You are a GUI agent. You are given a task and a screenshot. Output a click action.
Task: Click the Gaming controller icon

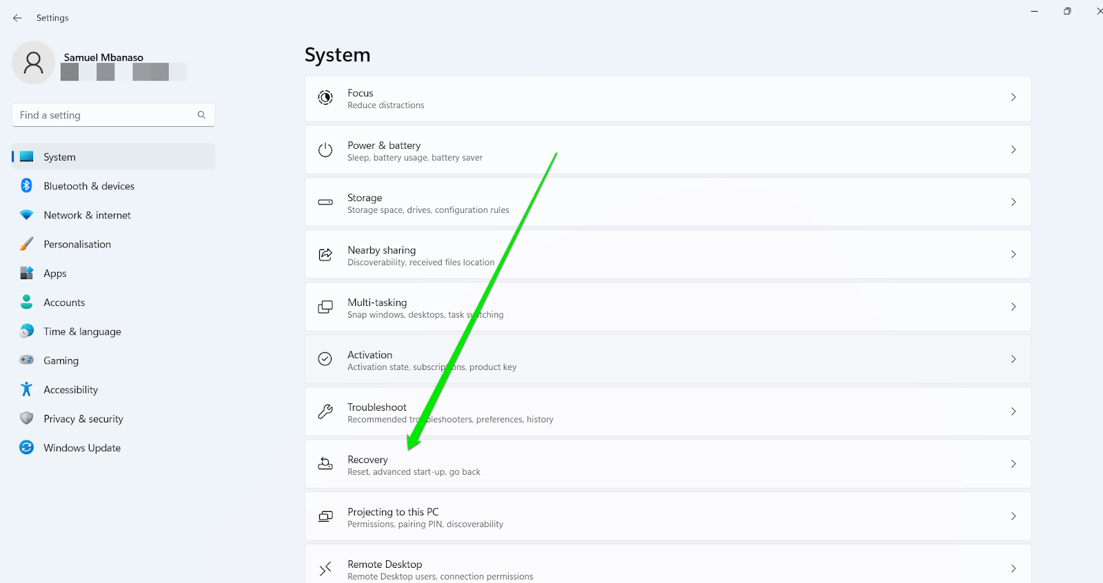click(27, 360)
